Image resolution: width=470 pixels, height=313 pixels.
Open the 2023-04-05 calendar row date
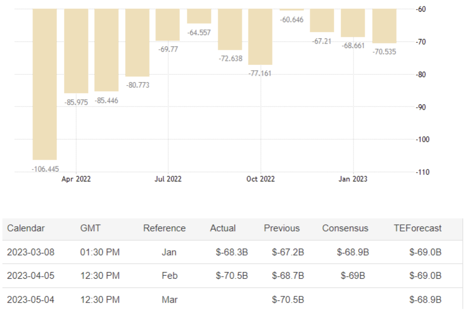tap(31, 276)
